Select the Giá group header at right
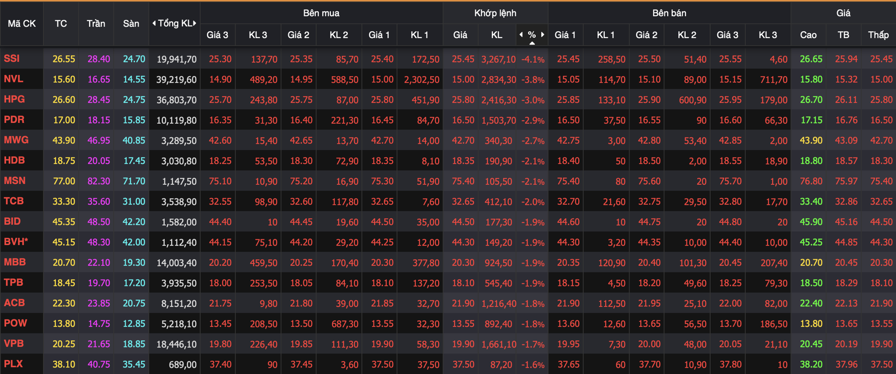This screenshot has width=896, height=374. point(843,13)
